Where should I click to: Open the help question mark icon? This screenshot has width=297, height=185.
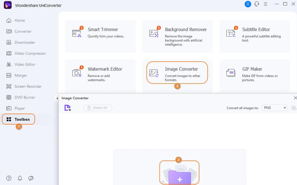pos(9,178)
